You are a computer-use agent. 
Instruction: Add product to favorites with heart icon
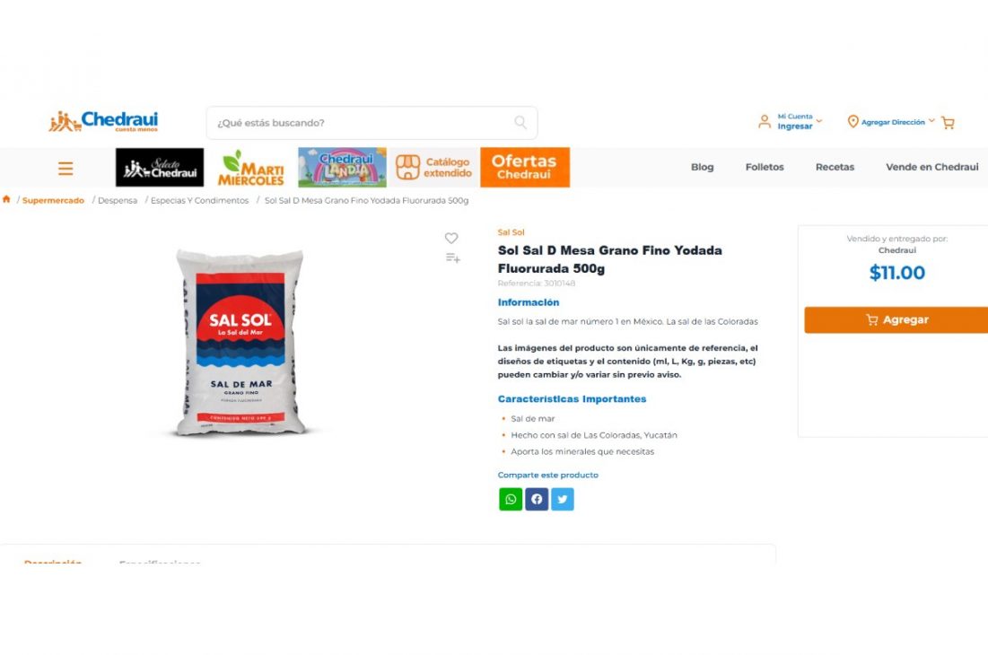tap(451, 238)
